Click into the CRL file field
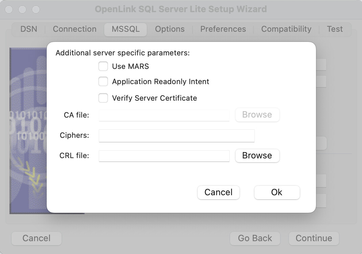362x254 pixels. (x=164, y=156)
